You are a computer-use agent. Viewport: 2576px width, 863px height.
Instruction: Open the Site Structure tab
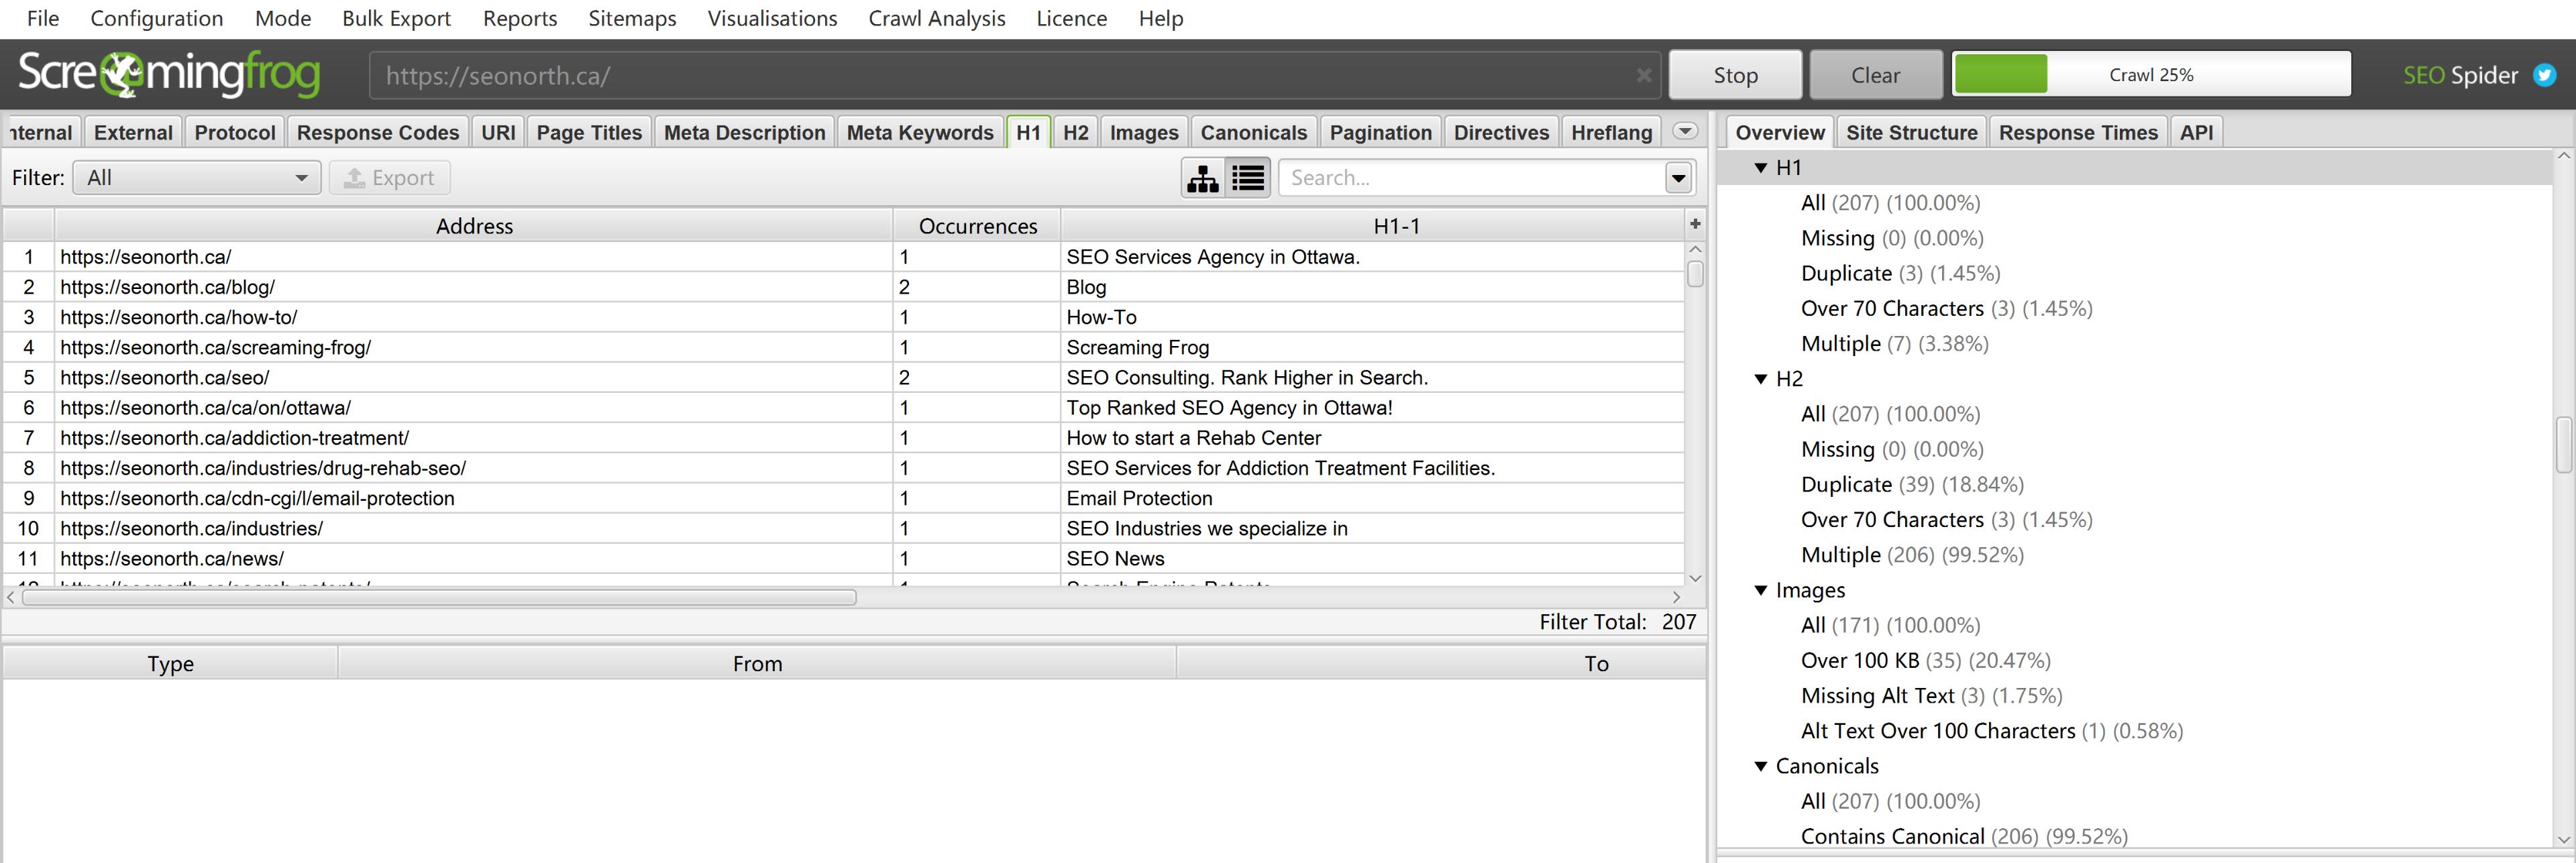click(1911, 132)
